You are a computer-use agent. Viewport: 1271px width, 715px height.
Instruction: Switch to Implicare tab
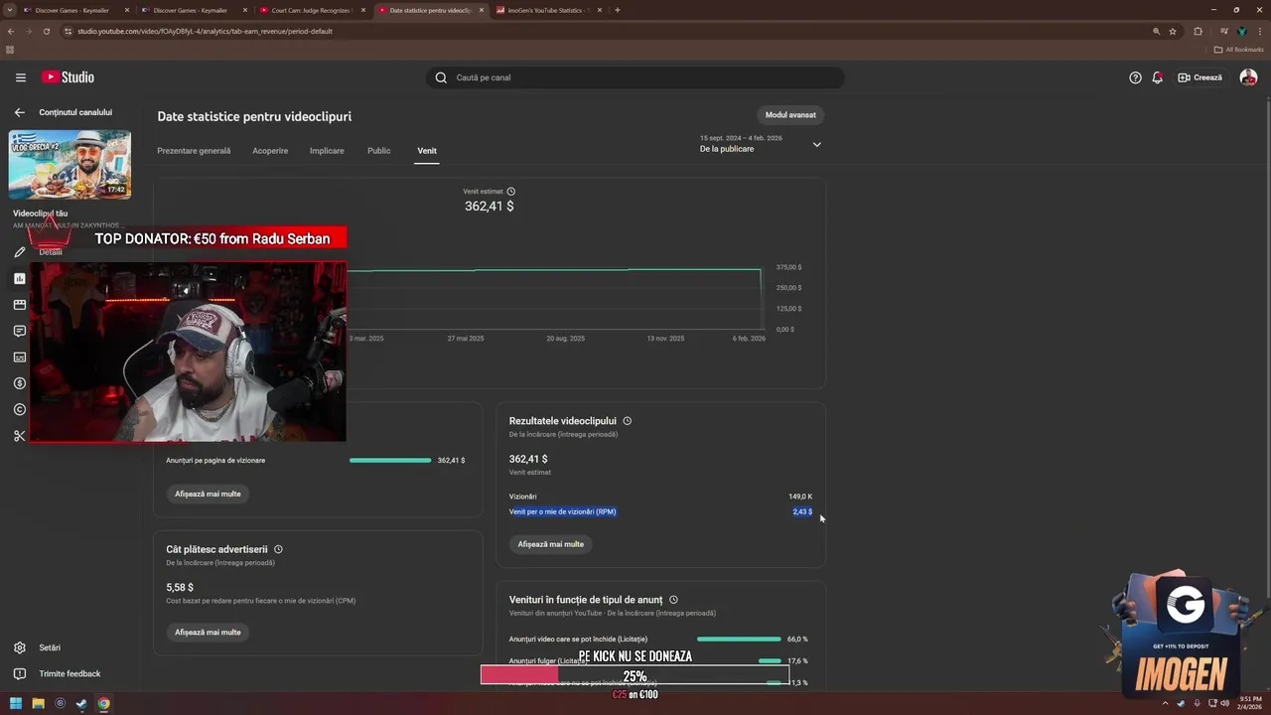[327, 151]
